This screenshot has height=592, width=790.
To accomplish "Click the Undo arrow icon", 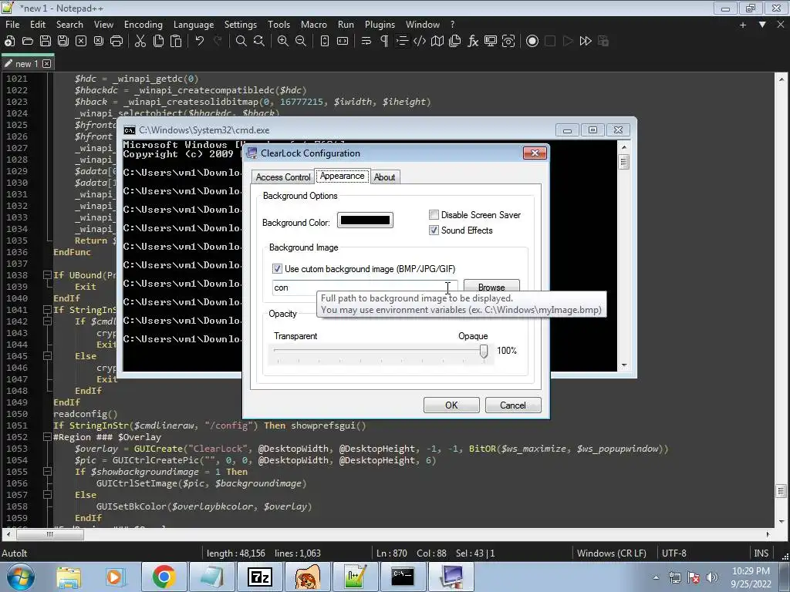I will pyautogui.click(x=200, y=42).
